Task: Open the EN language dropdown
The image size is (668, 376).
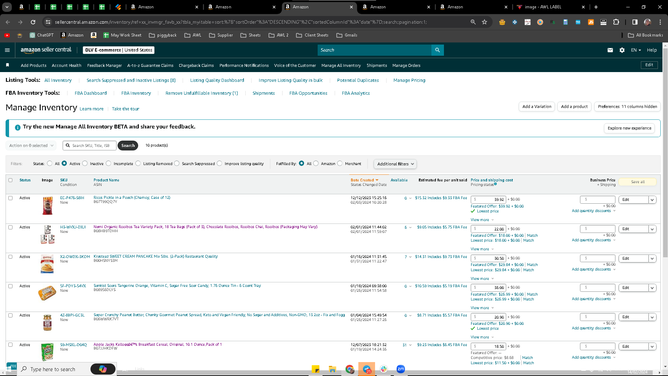Action: click(x=636, y=50)
